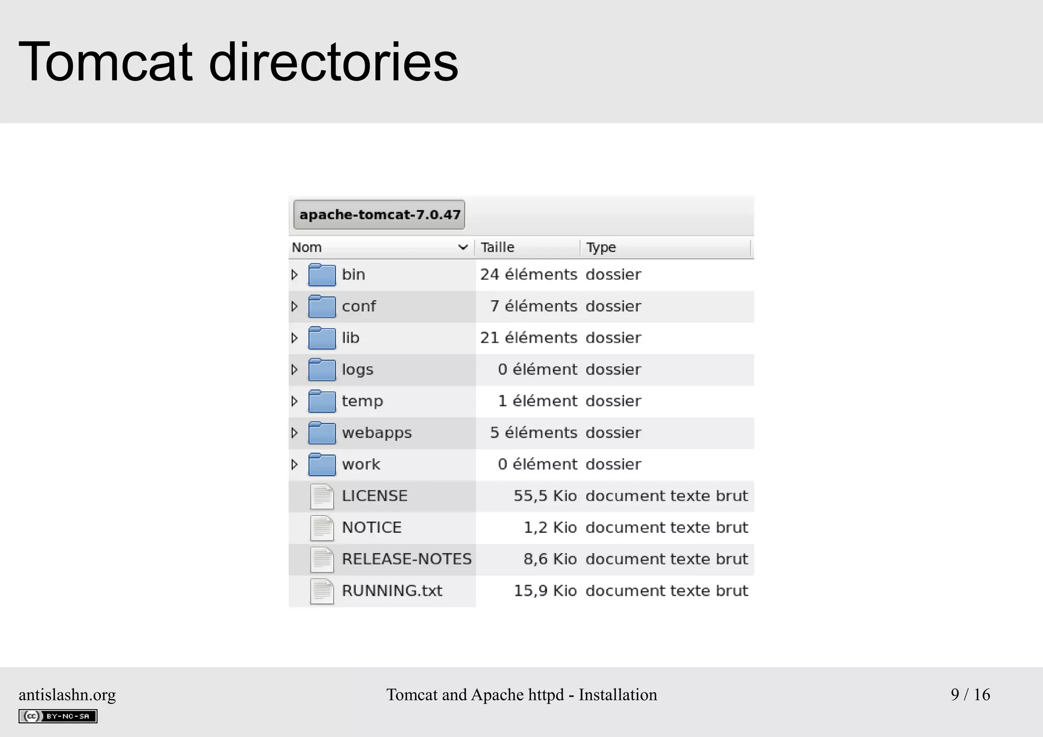The width and height of the screenshot is (1043, 737).
Task: Select the LICENSE file name
Action: coord(374,496)
